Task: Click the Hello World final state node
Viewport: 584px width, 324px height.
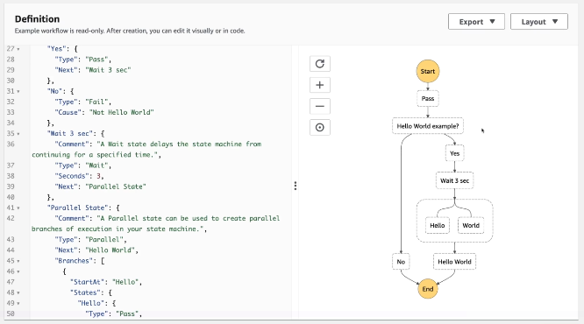Action: pos(454,262)
